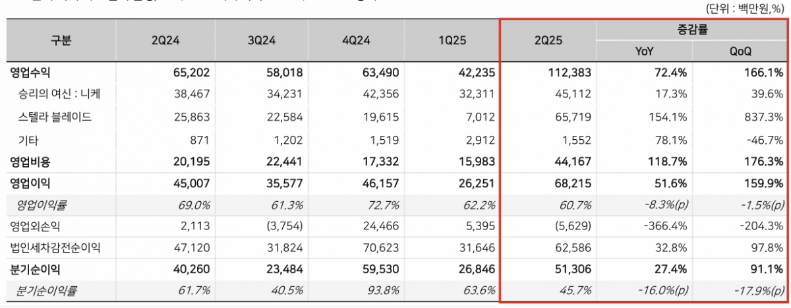The image size is (791, 308).
Task: Click the 3Q24 column header
Action: pos(262,40)
